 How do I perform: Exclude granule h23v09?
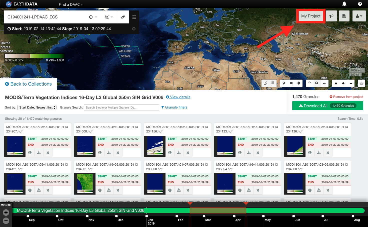(48, 152)
